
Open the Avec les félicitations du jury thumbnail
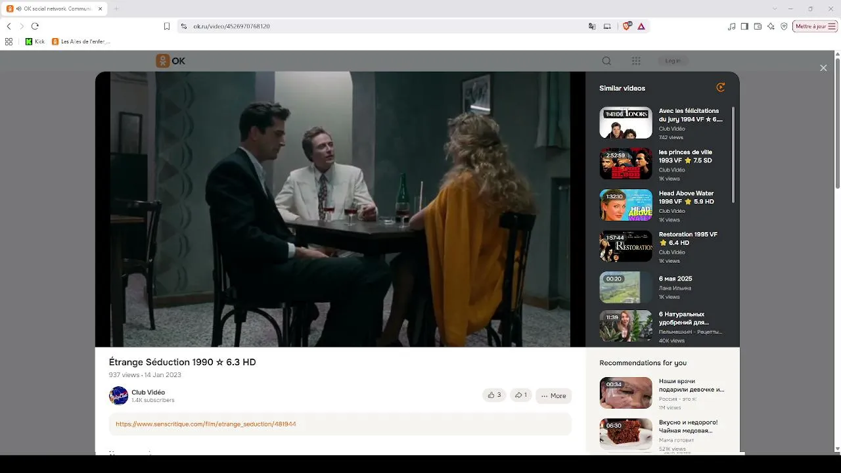(625, 123)
